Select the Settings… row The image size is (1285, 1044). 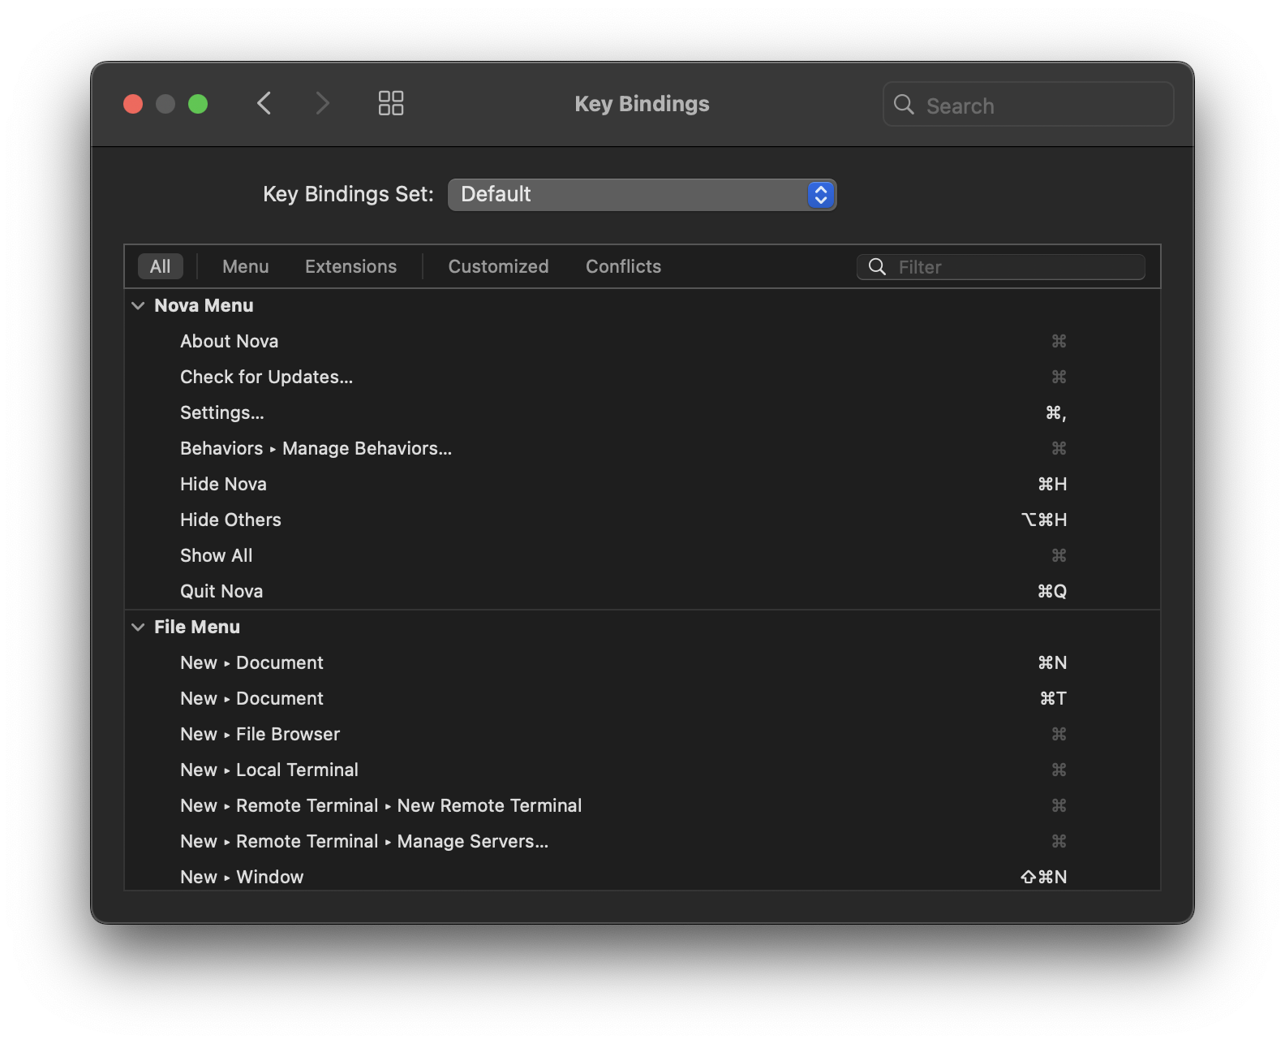coord(642,413)
